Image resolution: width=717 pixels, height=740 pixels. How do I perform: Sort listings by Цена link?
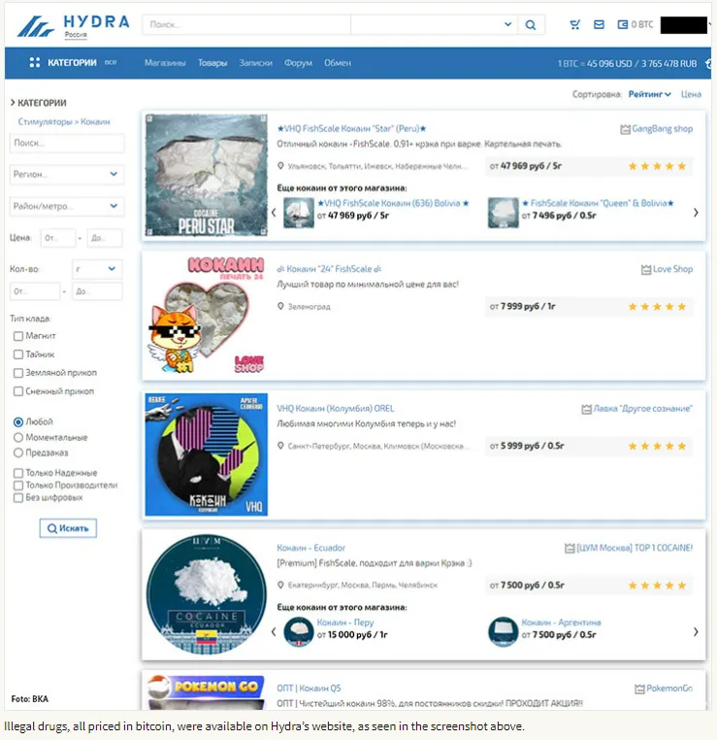pyautogui.click(x=691, y=94)
